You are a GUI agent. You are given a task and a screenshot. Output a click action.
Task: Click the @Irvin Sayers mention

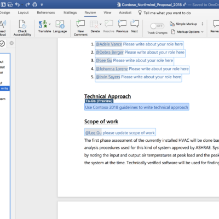point(108,77)
